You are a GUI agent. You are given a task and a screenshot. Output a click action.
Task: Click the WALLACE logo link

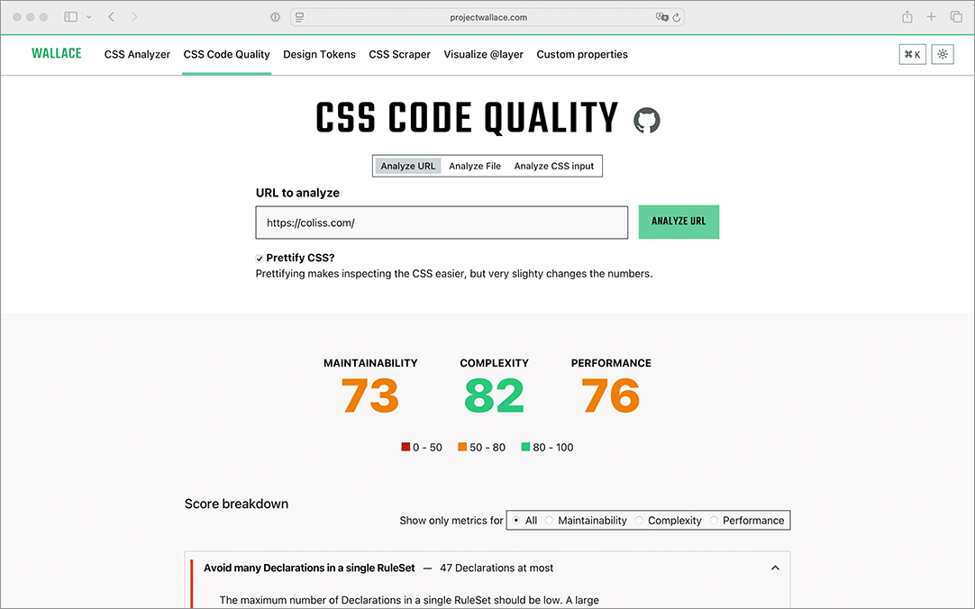coord(57,53)
